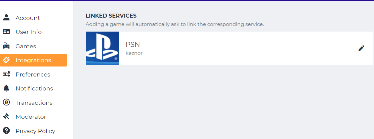374x139 pixels.
Task: Open Preferences from the sidebar
Action: tap(33, 74)
